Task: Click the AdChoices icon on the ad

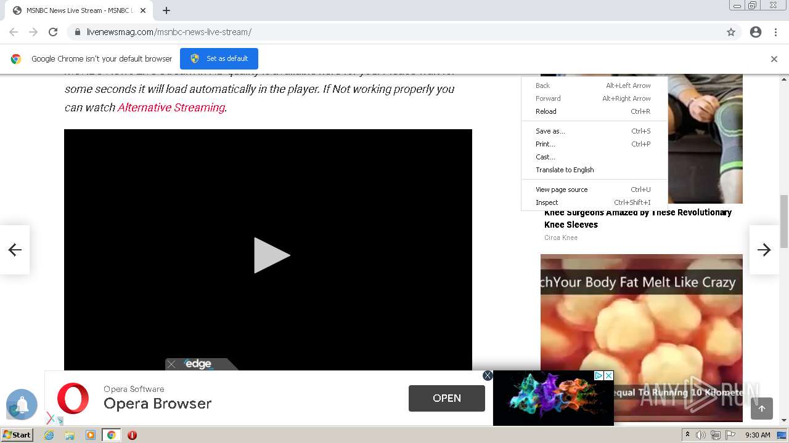Action: tap(598, 375)
